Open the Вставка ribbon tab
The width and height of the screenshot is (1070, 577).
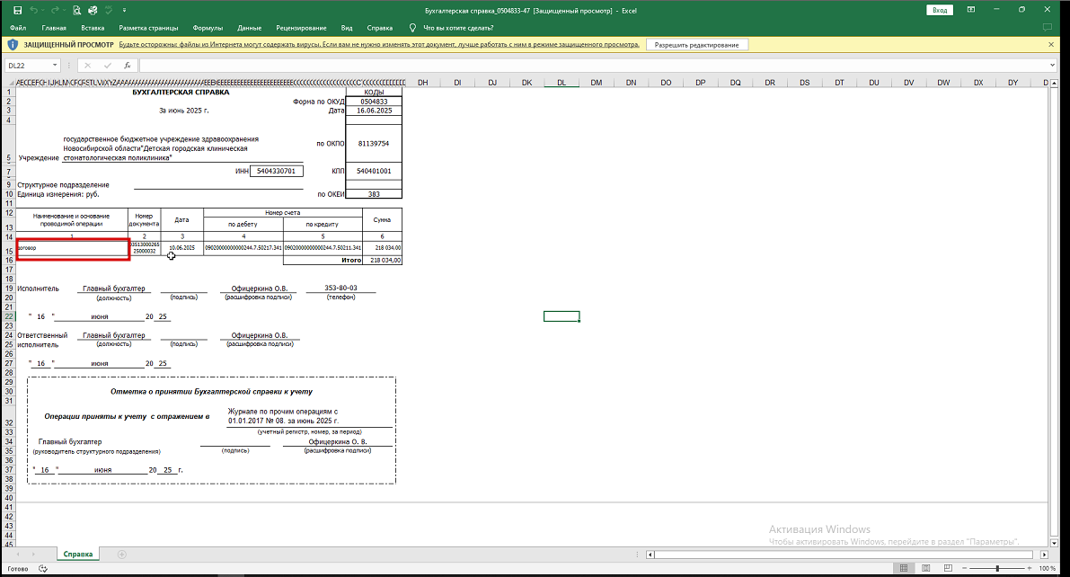click(93, 28)
